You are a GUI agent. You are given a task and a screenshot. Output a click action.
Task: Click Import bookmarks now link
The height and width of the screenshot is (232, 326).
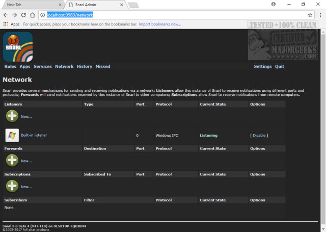pyautogui.click(x=159, y=24)
